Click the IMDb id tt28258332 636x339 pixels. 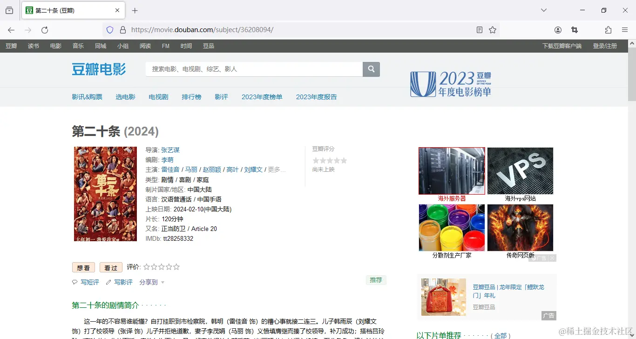pyautogui.click(x=178, y=238)
